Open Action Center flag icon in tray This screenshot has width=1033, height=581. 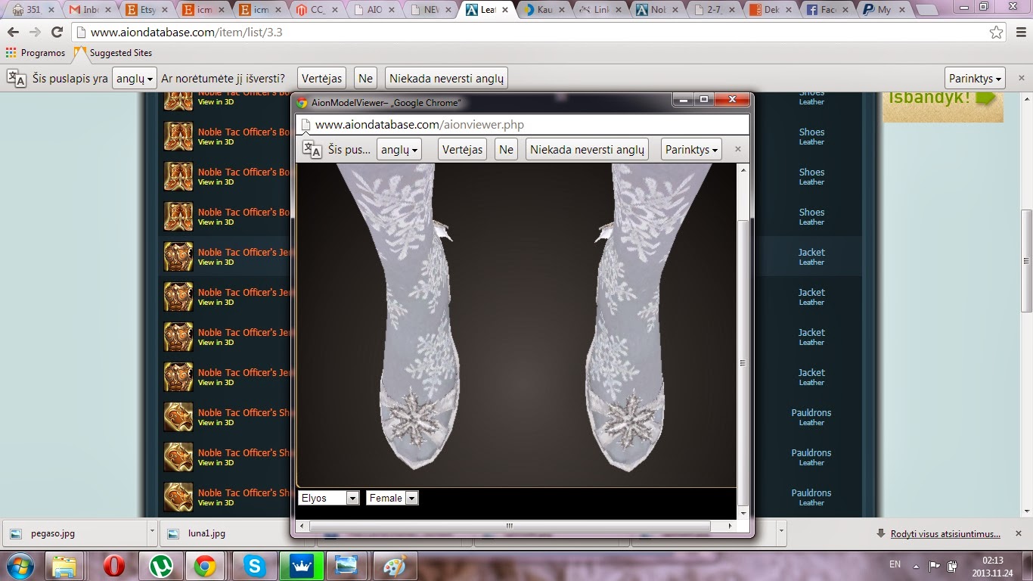tap(935, 565)
